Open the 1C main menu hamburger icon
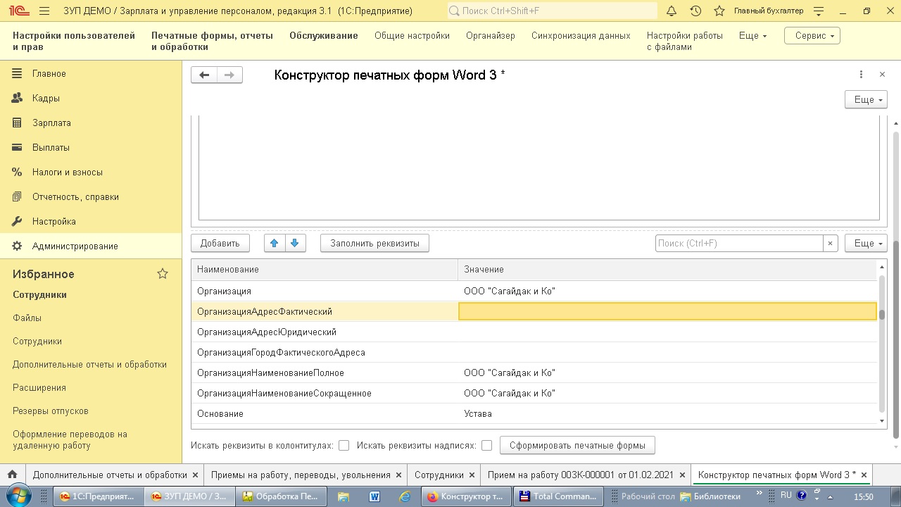901x507 pixels. [x=45, y=11]
